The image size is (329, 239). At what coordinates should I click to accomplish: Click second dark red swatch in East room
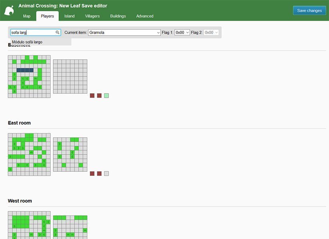pyautogui.click(x=99, y=174)
